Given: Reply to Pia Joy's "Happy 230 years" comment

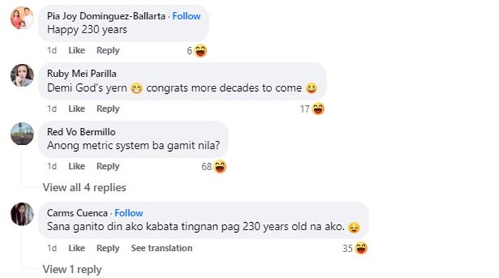Looking at the screenshot, I should [108, 50].
